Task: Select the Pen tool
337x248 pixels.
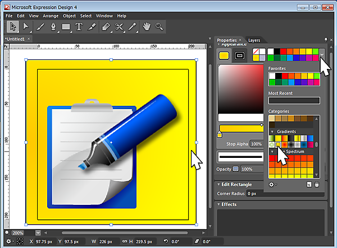Action: pos(53,26)
